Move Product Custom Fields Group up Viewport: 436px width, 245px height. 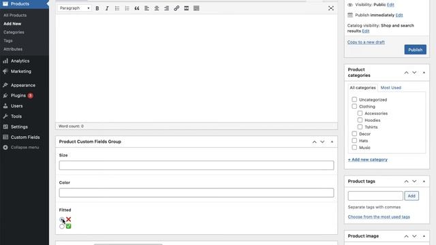[315, 142]
